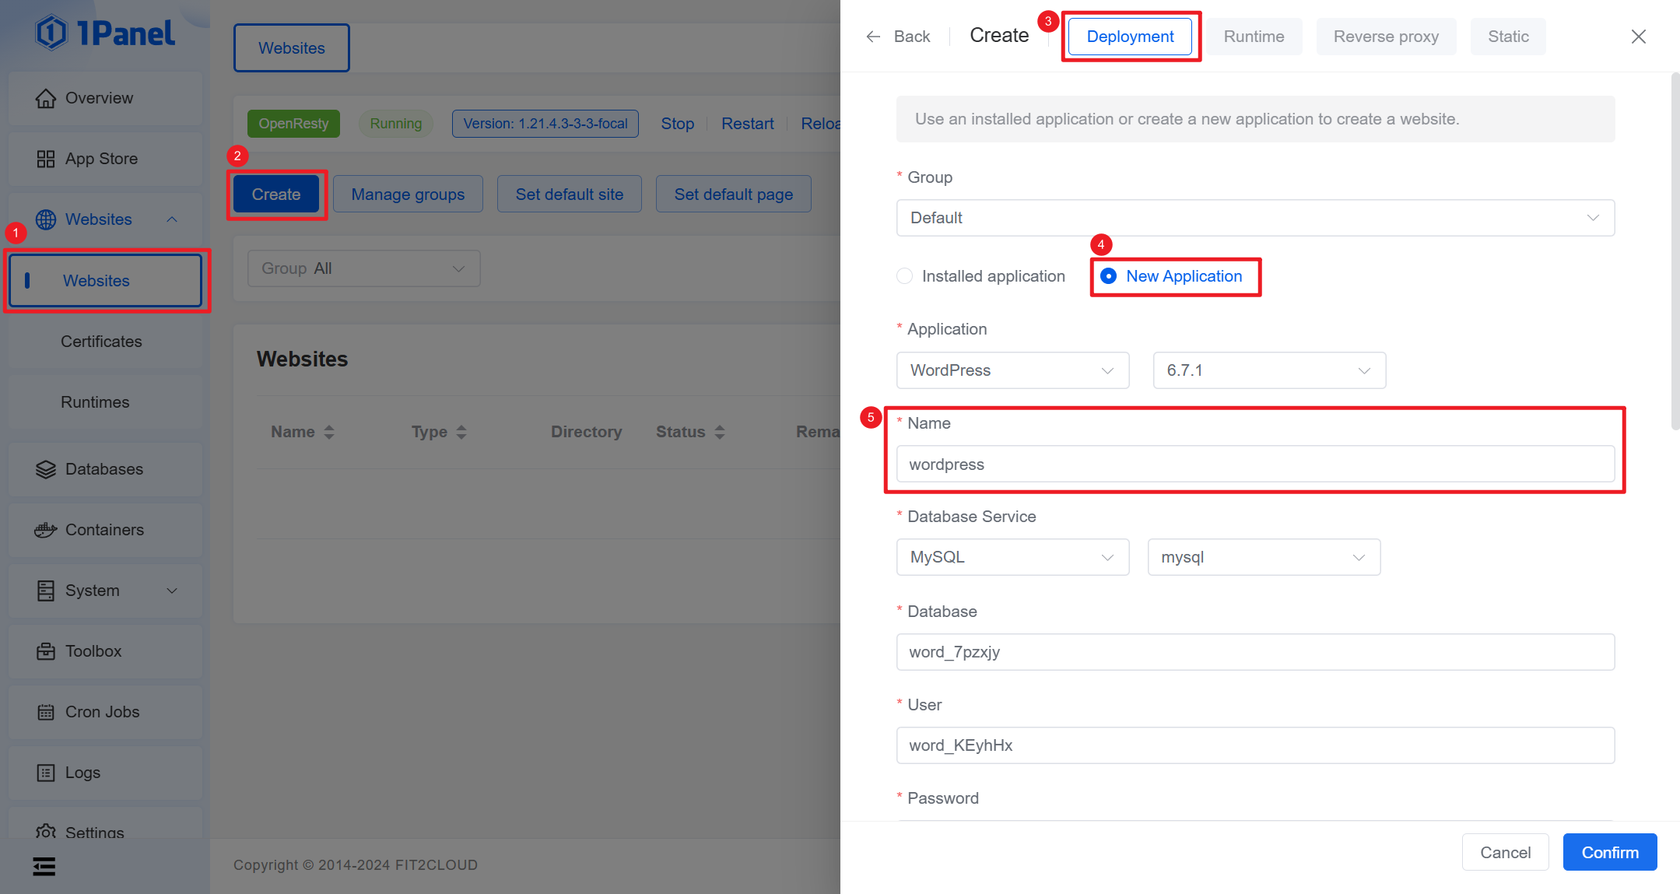This screenshot has height=894, width=1680.
Task: Switch to the Runtime tab
Action: point(1254,37)
